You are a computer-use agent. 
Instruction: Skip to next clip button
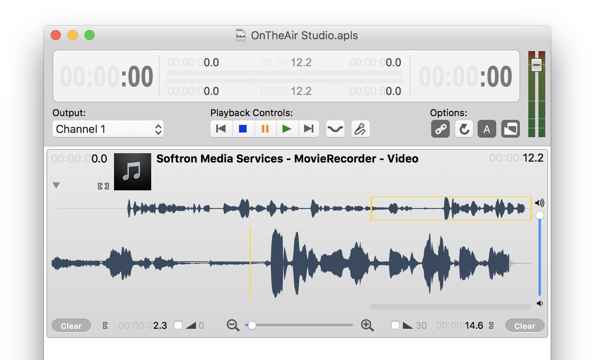(x=309, y=129)
